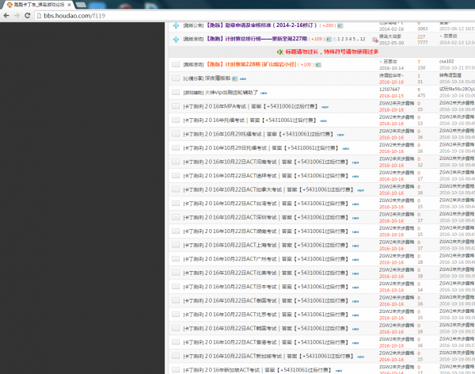Open the 2016年10月22日ACT新加坡考试 thread
This screenshot has height=374, width=475.
pos(279,356)
